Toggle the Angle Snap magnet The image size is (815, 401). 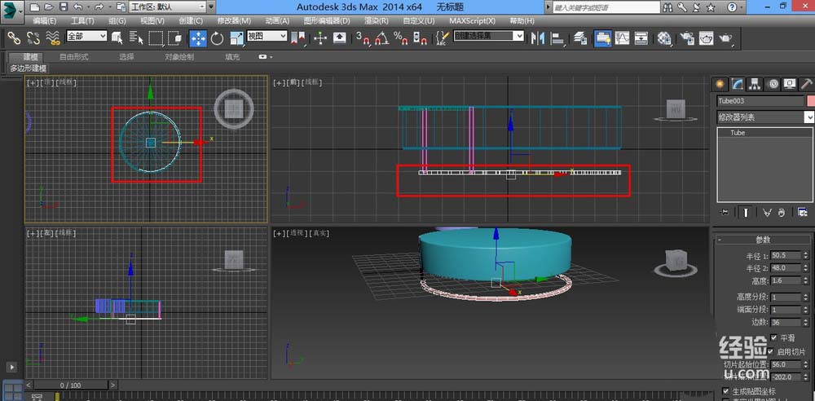(x=381, y=38)
